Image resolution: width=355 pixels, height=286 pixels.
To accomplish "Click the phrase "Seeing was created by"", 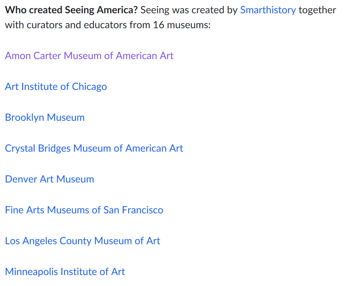I will coord(189,10).
